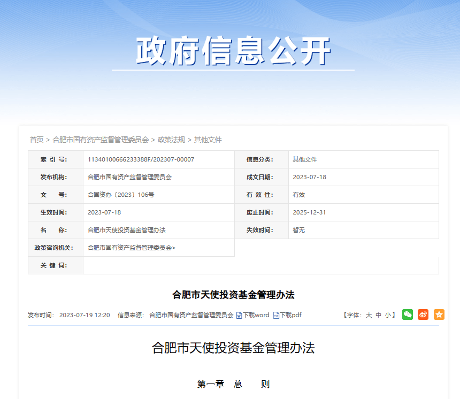Go to 首页 in breadcrumb
Viewport: 460px width, 399px height.
(37, 140)
